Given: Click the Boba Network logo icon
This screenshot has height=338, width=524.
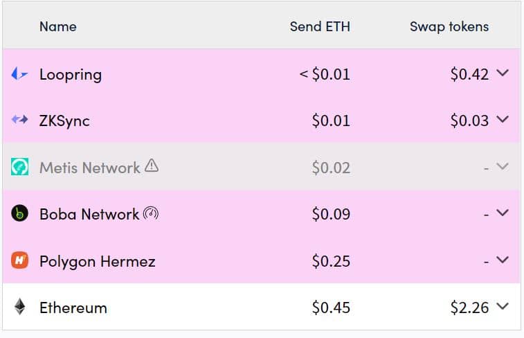Looking at the screenshot, I should pyautogui.click(x=20, y=214).
